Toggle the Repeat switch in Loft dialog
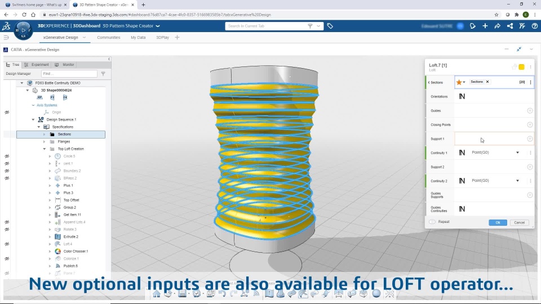 click(x=432, y=222)
